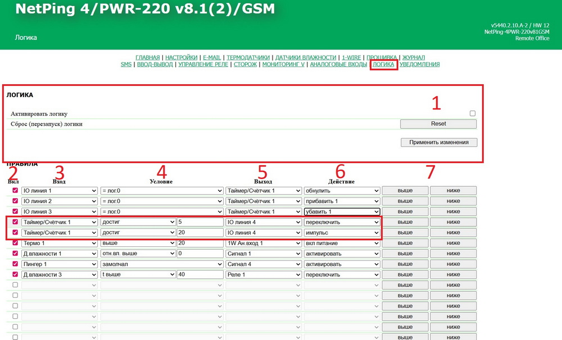Uncheck the Пингер 1 rule checkbox

15,264
